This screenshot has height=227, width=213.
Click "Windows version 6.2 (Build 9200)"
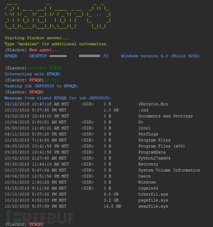(160, 56)
